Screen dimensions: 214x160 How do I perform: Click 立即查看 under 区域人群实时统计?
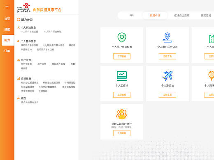click(x=122, y=133)
